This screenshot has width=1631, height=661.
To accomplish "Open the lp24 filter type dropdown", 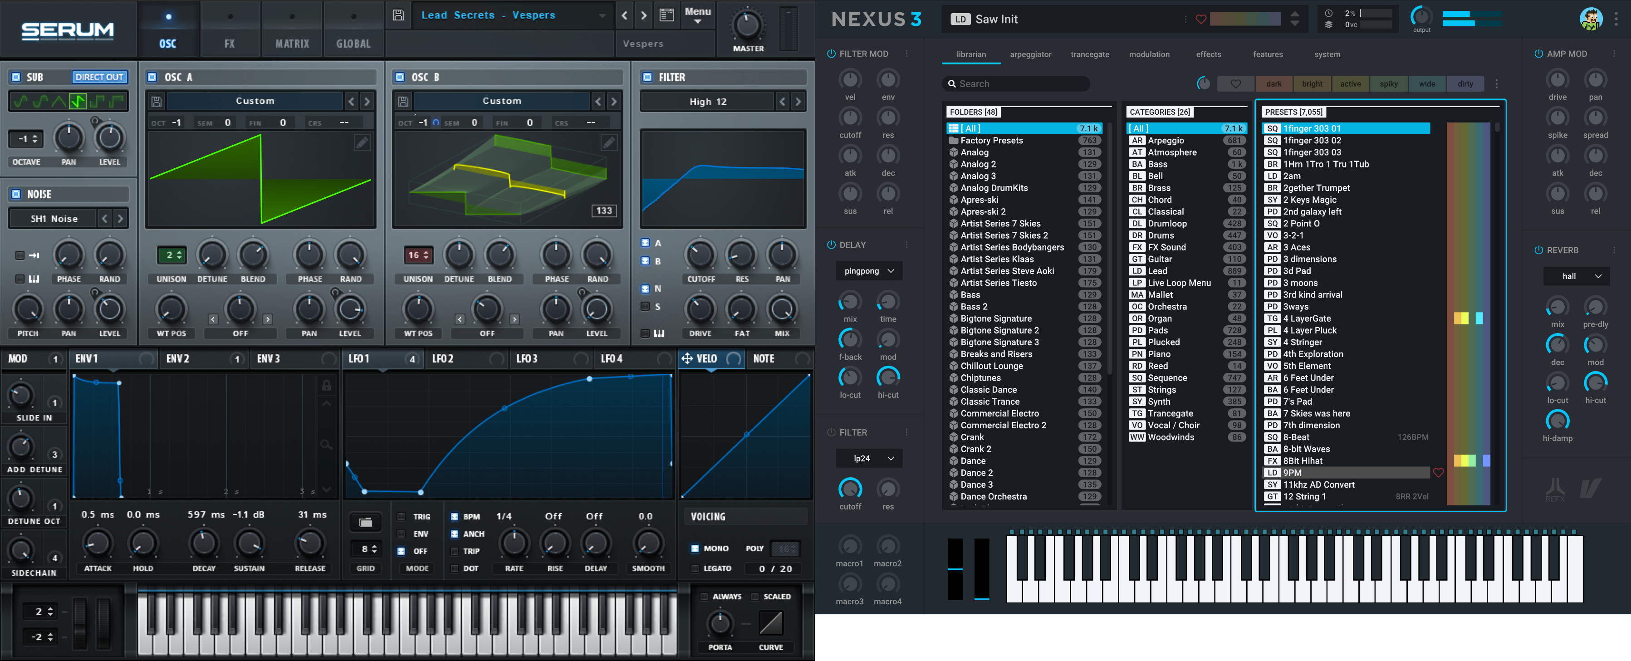I will click(x=869, y=458).
